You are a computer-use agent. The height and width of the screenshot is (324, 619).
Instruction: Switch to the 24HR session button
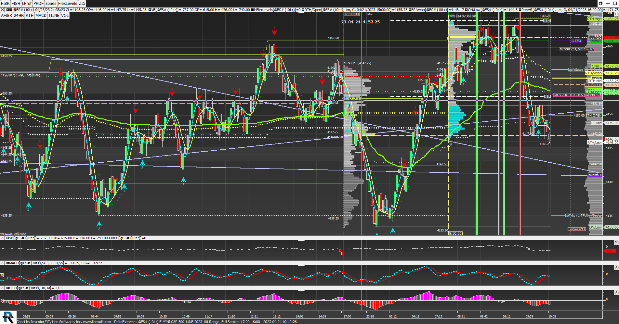19,15
